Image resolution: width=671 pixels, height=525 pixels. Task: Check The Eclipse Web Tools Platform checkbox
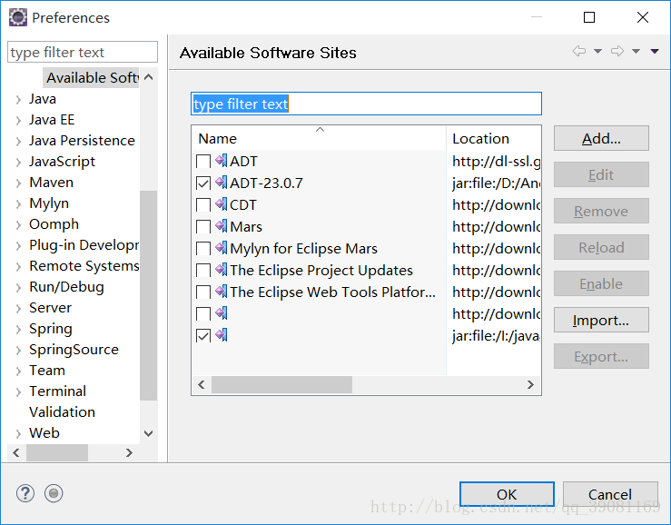tap(203, 292)
